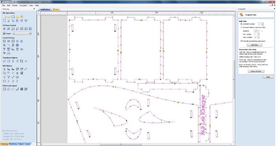
Task: Click the Save file icon
Action: [x=13, y=17]
